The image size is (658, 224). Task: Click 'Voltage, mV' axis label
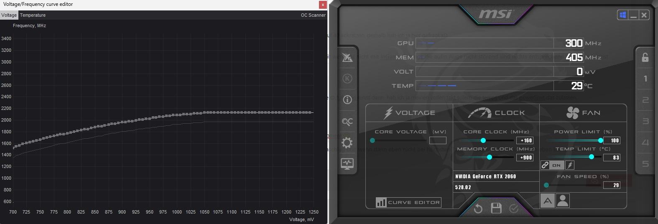[301, 219]
